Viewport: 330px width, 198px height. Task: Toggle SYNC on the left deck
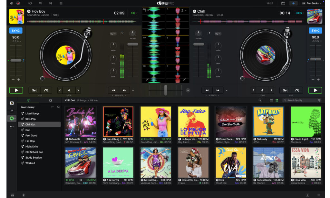tap(16, 31)
